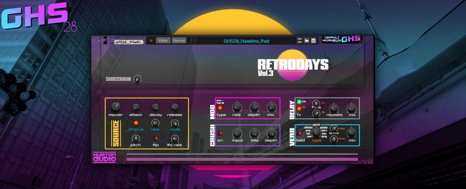Click the VERB space size knob

334,128
